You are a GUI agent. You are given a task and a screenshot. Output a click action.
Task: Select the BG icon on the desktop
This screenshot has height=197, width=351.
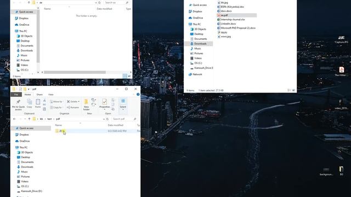pyautogui.click(x=341, y=171)
